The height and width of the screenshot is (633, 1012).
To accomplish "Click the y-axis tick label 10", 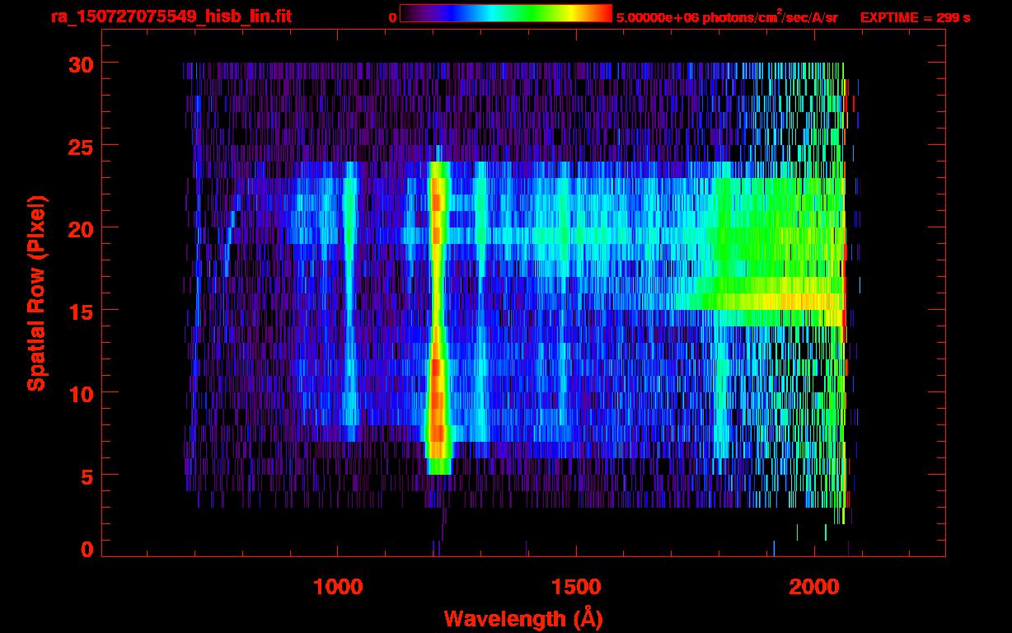I will click(x=80, y=393).
